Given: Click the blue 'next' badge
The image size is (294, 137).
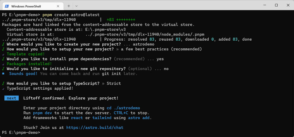Looking at the screenshot, I should pos(12,98).
